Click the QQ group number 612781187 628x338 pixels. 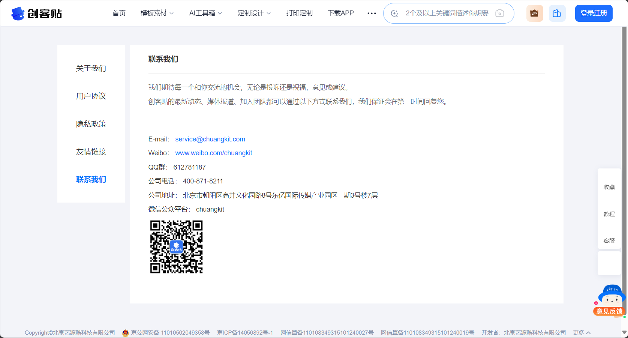coord(189,167)
